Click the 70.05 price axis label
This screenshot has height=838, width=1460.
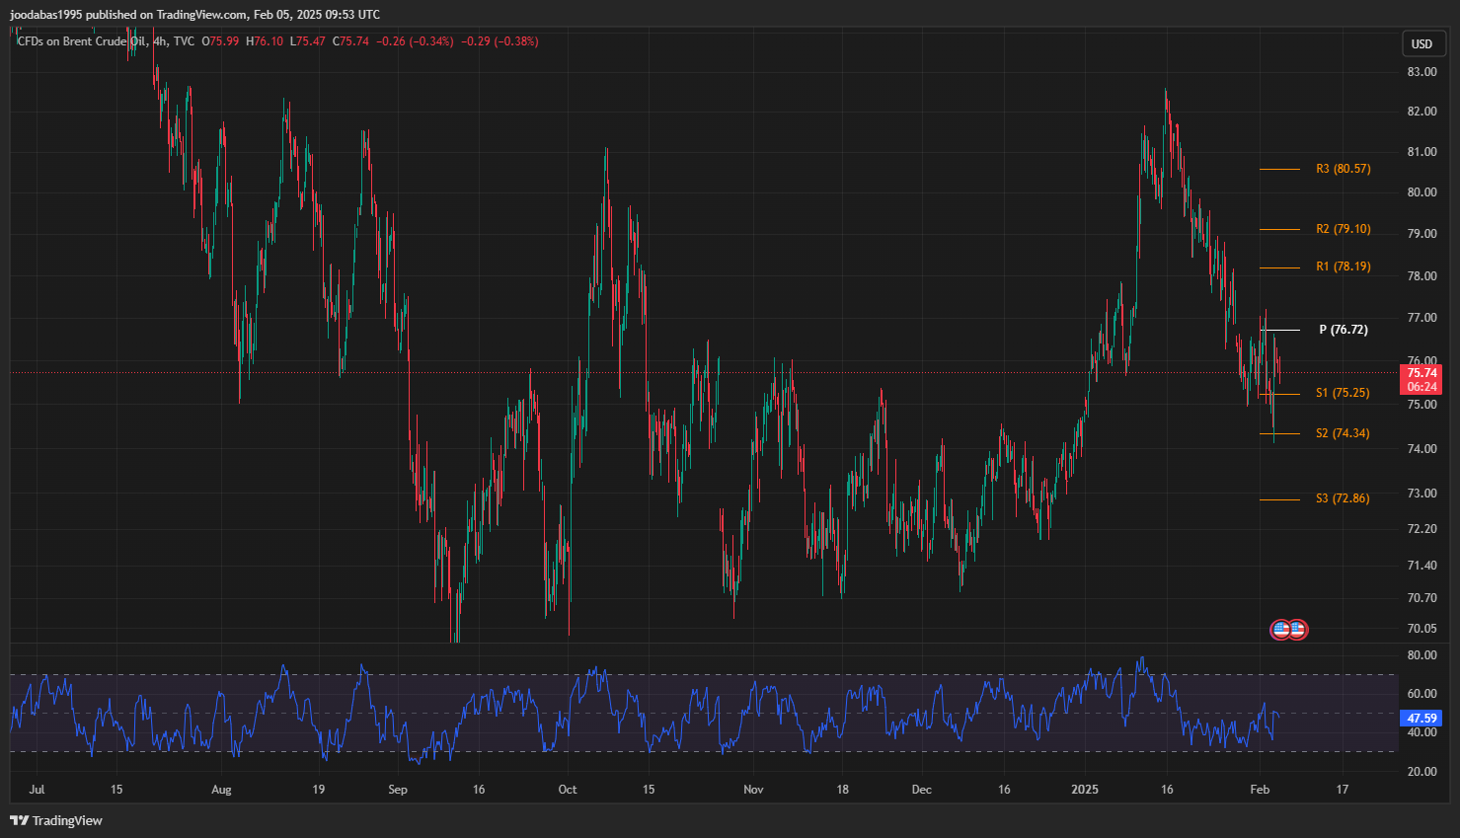(1422, 629)
